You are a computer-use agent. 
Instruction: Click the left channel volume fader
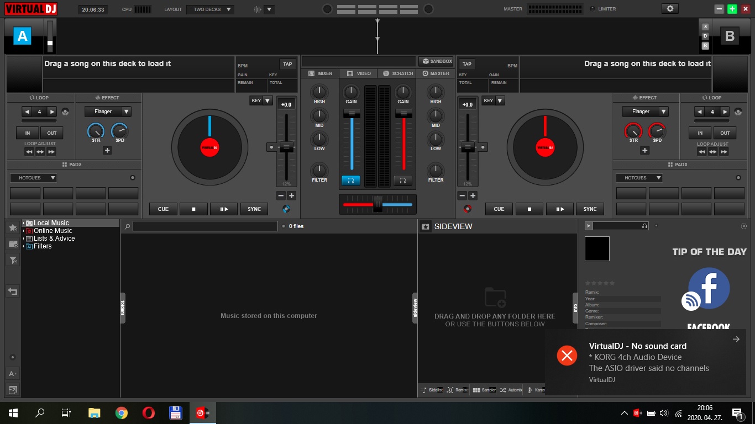(x=352, y=113)
